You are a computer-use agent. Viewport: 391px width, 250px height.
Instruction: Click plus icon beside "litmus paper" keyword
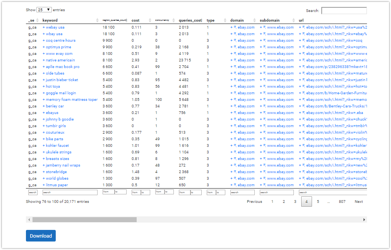(44, 185)
